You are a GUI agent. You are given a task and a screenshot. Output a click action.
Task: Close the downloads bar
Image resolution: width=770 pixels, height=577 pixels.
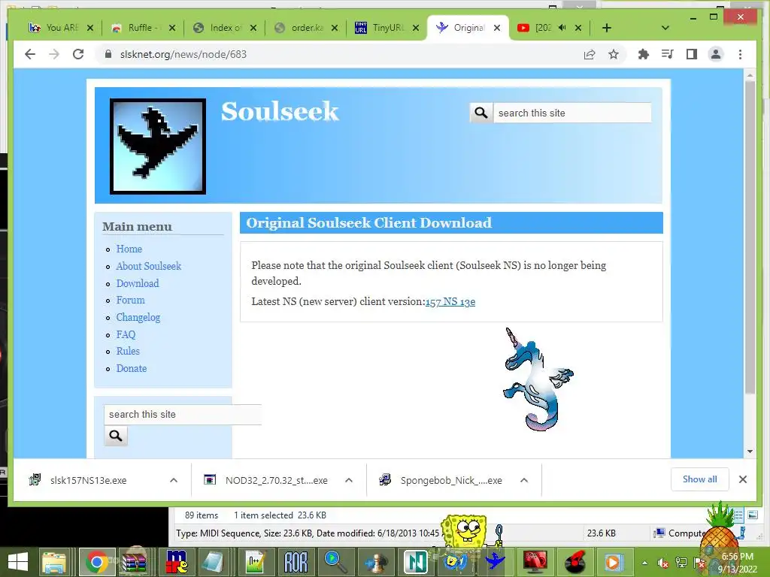(x=742, y=479)
